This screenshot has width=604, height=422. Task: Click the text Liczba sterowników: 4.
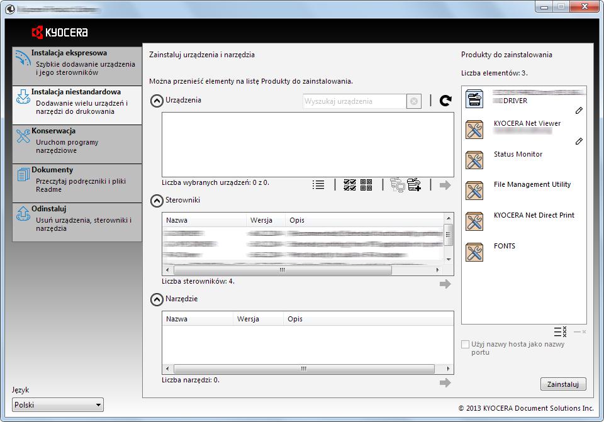198,282
